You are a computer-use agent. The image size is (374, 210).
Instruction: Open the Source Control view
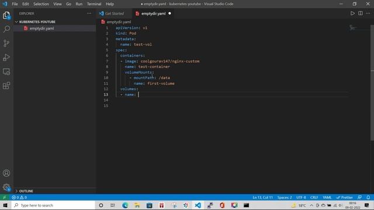6,43
